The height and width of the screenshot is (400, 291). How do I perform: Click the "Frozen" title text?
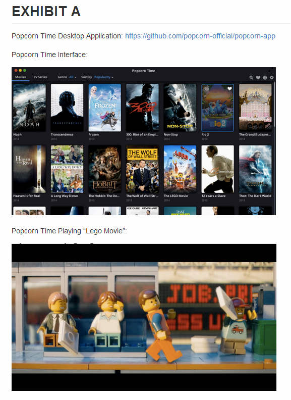(x=93, y=134)
